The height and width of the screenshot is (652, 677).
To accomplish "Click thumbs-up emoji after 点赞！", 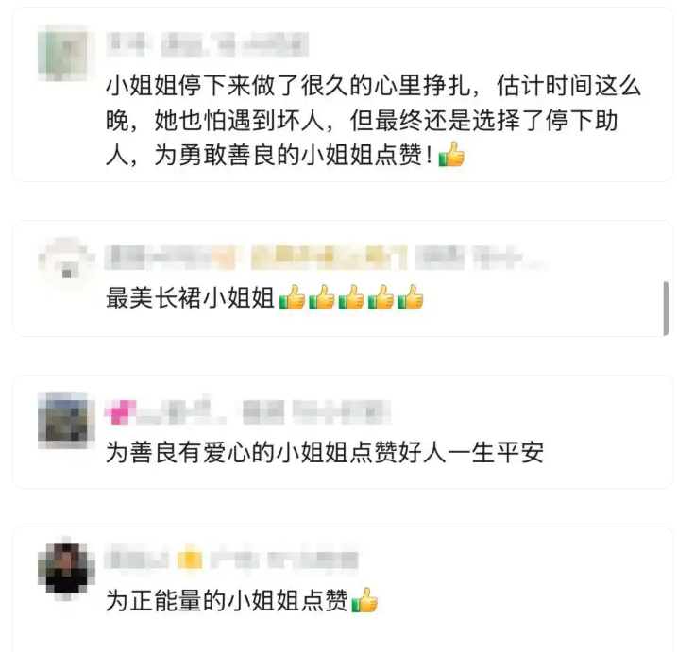I will [x=451, y=155].
